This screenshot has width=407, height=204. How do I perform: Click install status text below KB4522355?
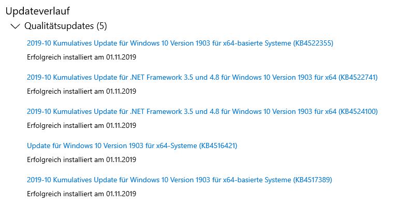pos(81,57)
